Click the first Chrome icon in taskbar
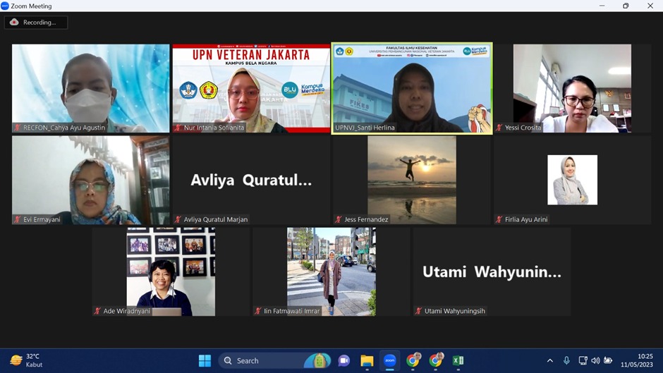The height and width of the screenshot is (373, 663). click(413, 361)
